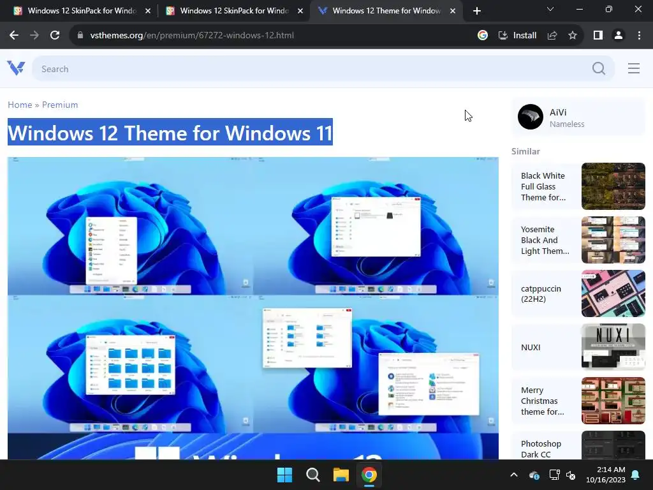The image size is (653, 490).
Task: View site information lock icon
Action: (80, 36)
